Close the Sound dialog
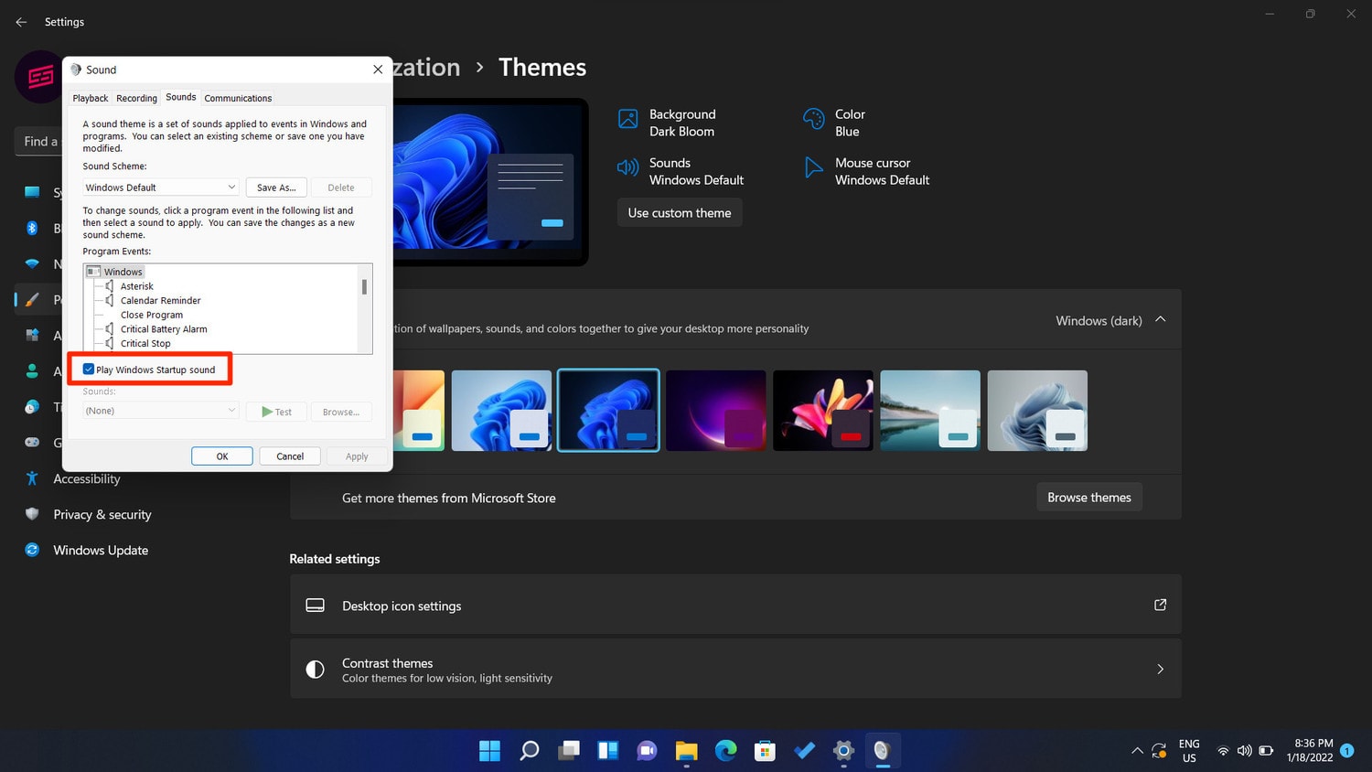Image resolution: width=1372 pixels, height=772 pixels. click(378, 70)
